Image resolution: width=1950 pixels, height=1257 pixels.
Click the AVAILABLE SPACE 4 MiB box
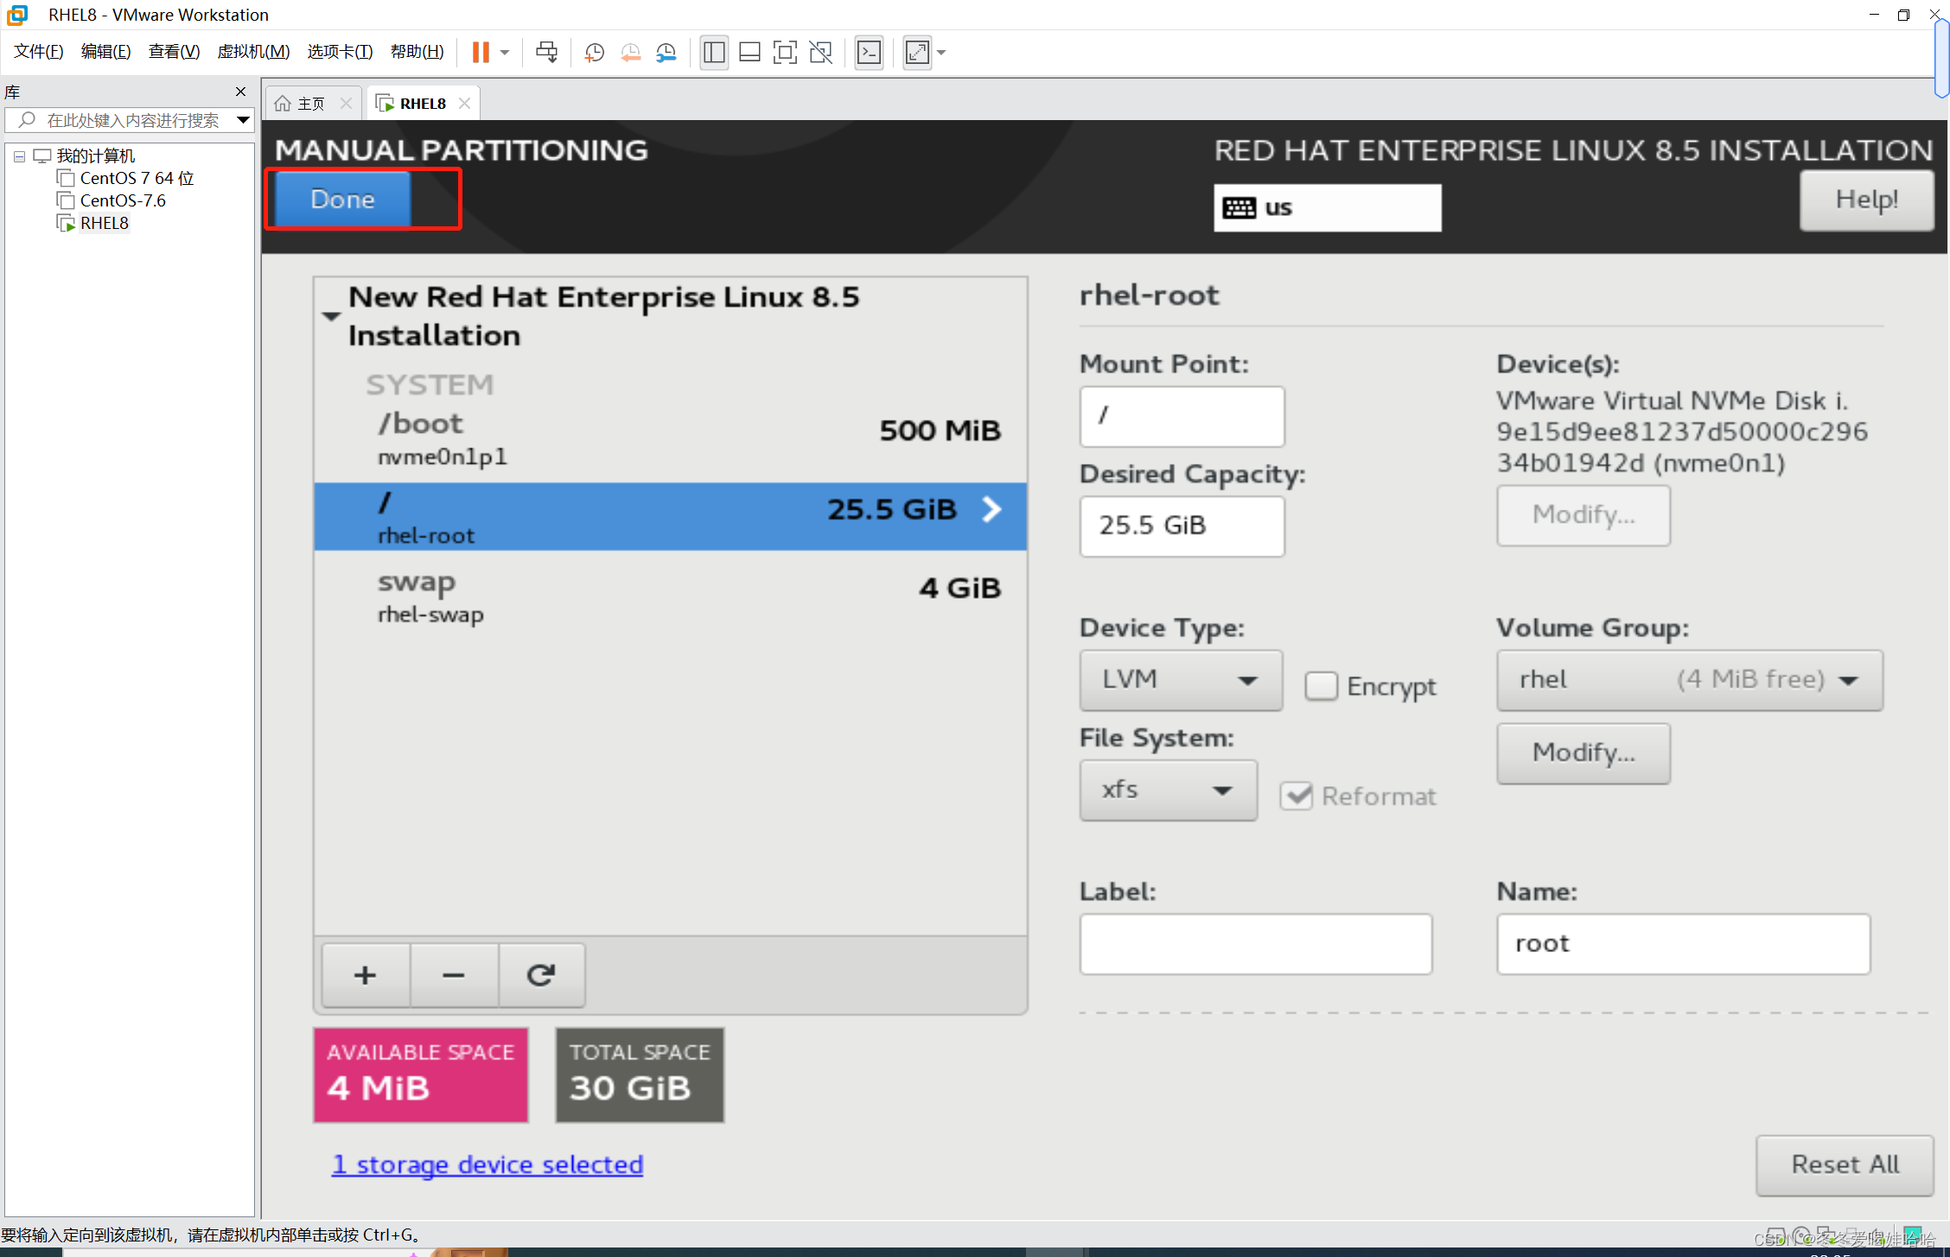tap(420, 1074)
